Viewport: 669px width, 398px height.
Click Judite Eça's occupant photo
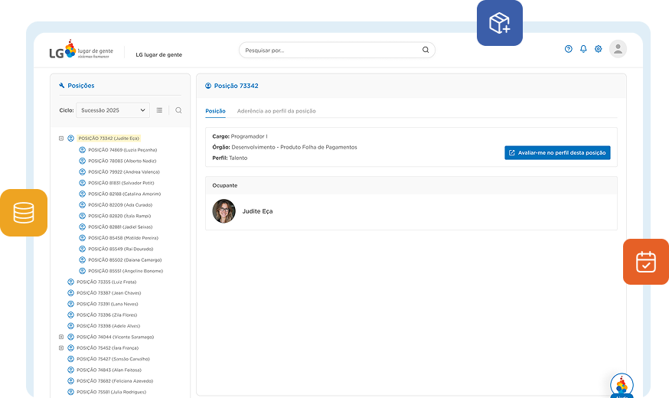[224, 211]
